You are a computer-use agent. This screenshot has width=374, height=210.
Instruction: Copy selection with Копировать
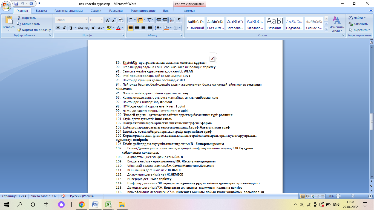pyautogui.click(x=28, y=24)
